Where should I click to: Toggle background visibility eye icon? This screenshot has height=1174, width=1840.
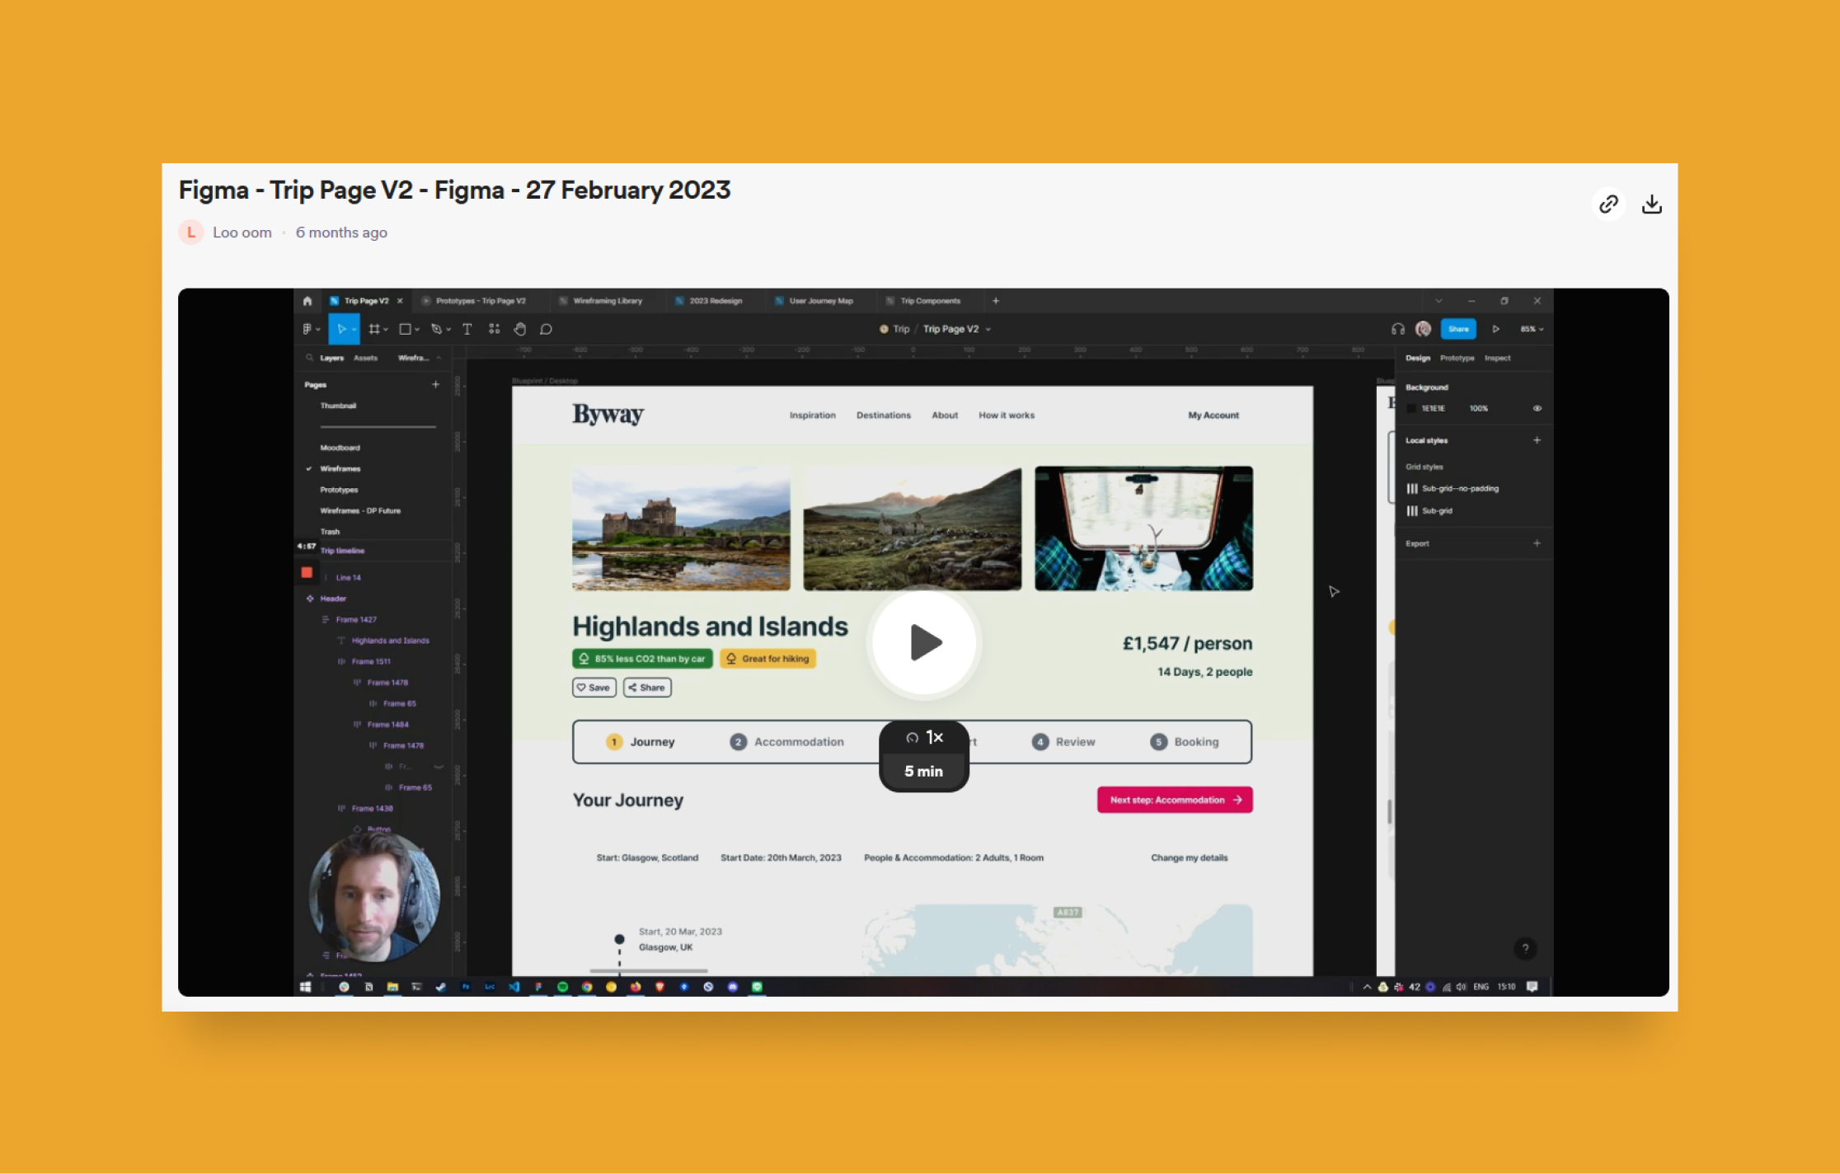pyautogui.click(x=1537, y=408)
